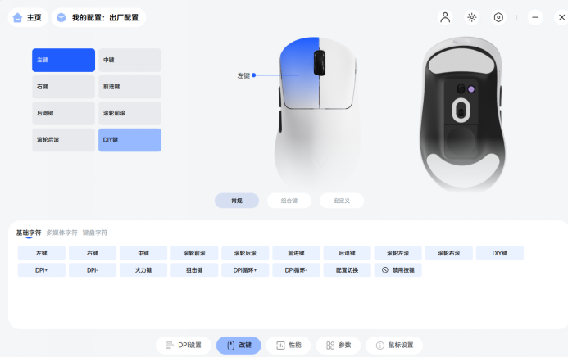568x357 pixels.
Task: Select the 组合键 mode button
Action: [x=289, y=201]
